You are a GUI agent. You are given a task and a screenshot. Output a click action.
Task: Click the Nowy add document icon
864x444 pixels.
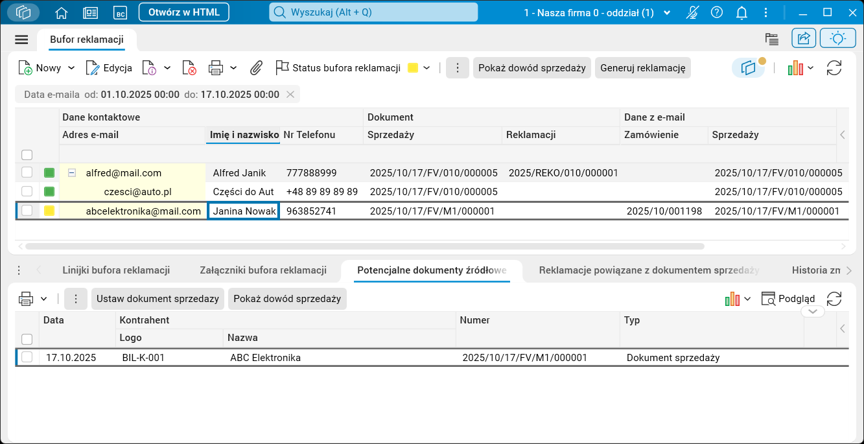point(25,68)
